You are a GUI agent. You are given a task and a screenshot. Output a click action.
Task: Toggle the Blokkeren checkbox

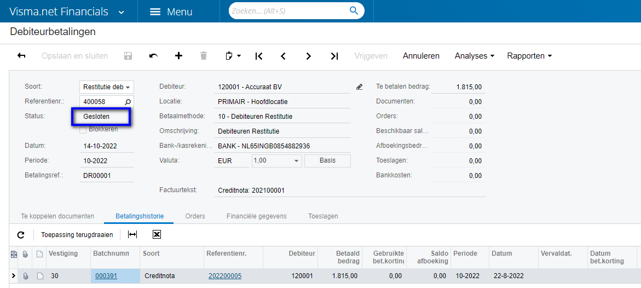(x=83, y=130)
